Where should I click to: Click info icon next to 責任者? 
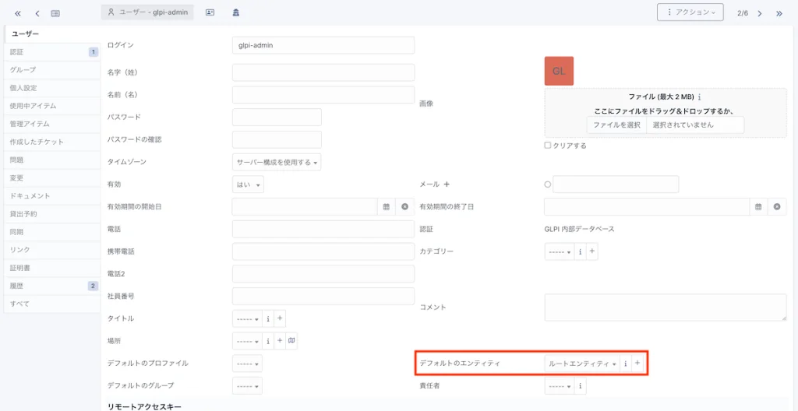pyautogui.click(x=580, y=385)
